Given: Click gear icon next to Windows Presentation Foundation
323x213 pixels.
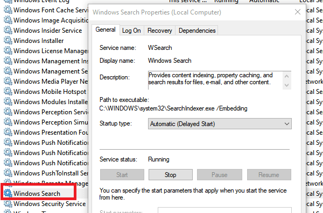Looking at the screenshot, I should pyautogui.click(x=8, y=133).
